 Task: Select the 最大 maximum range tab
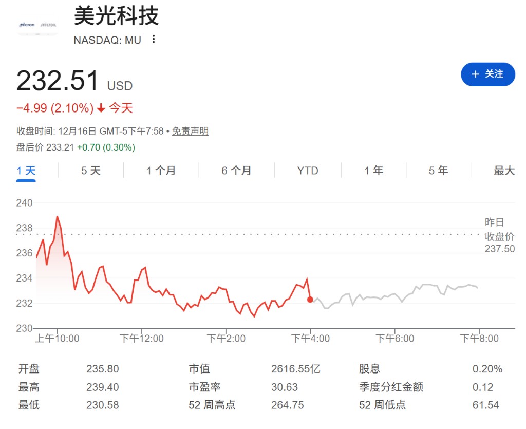(504, 171)
